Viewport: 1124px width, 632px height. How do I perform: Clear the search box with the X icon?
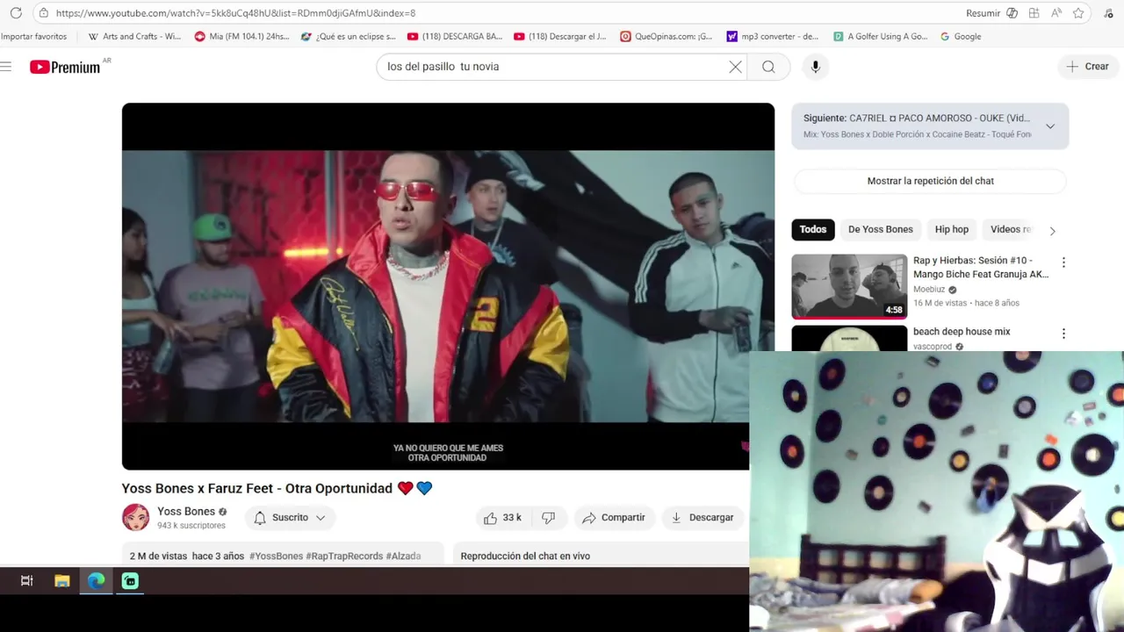(735, 67)
